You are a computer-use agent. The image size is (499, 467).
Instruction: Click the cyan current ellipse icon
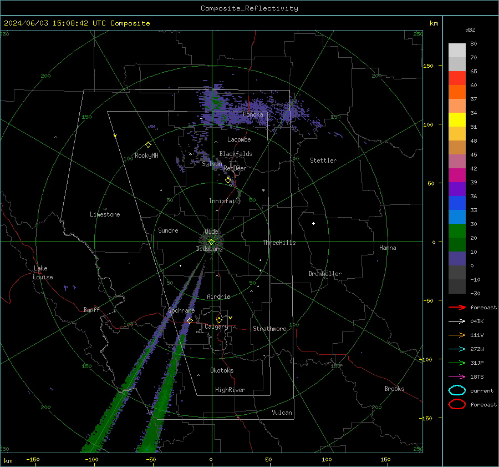[457, 390]
